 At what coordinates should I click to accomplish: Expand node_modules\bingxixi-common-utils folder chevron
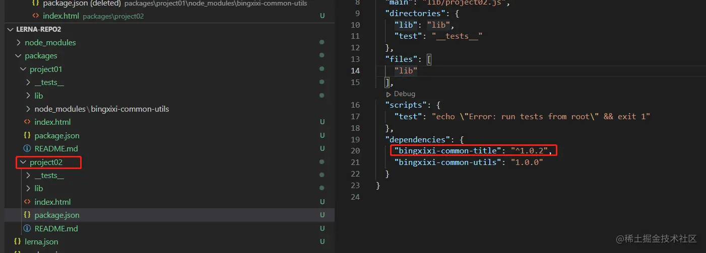point(29,109)
